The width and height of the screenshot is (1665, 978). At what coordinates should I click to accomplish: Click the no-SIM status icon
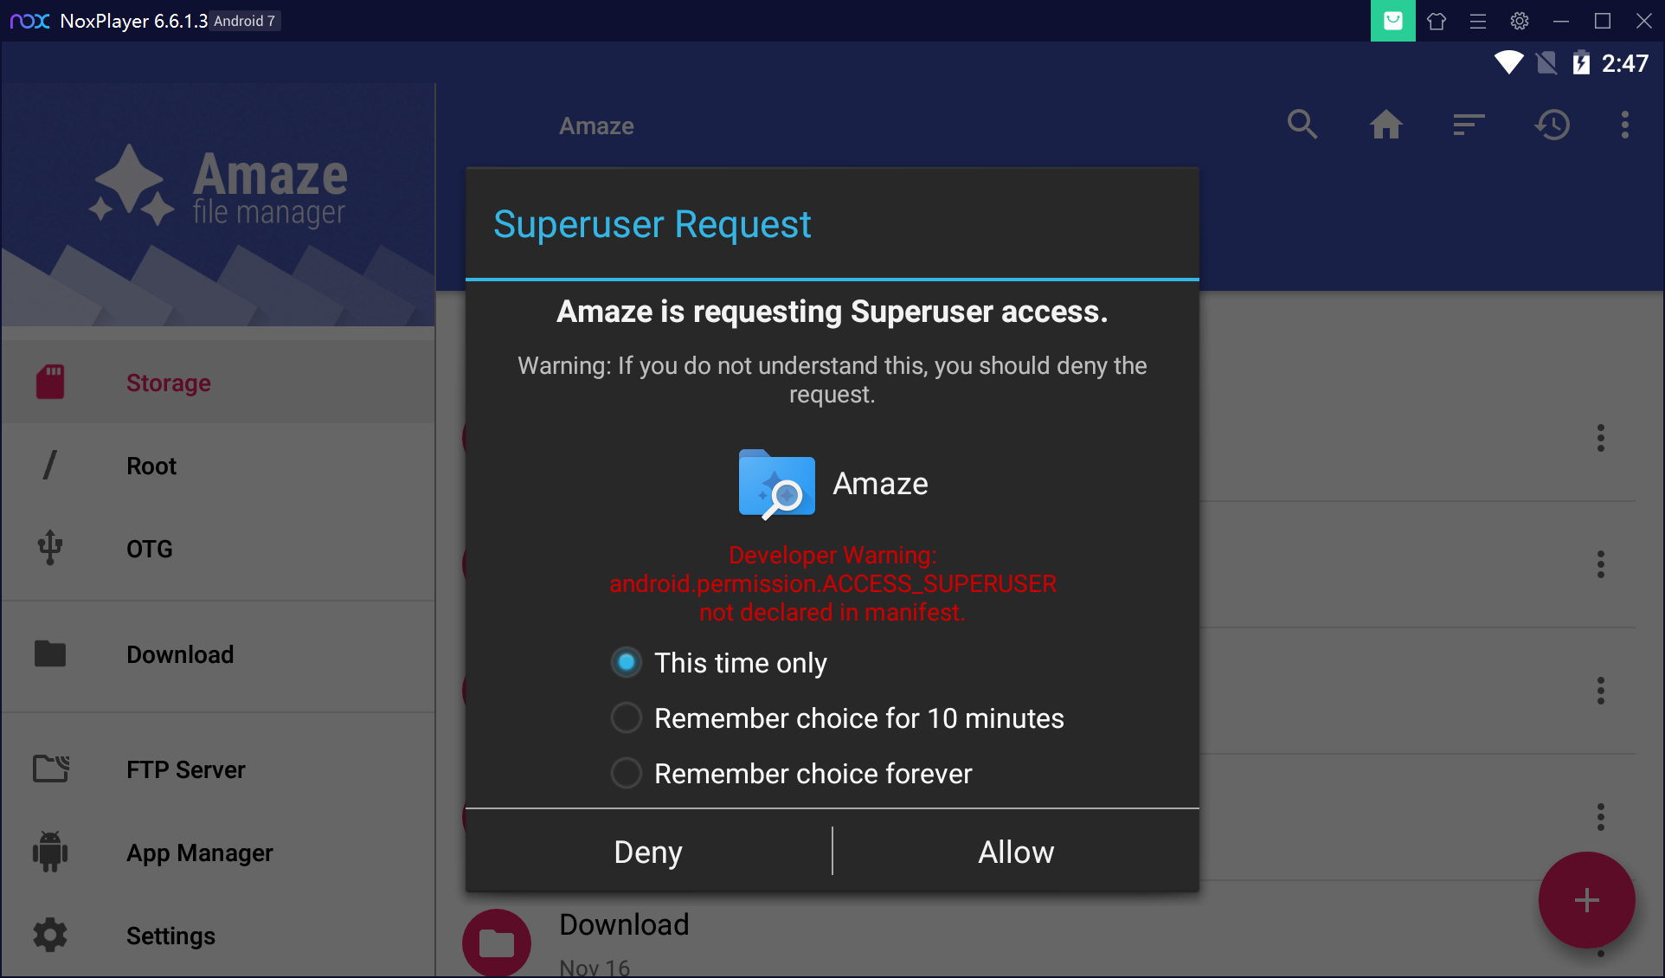pyautogui.click(x=1546, y=62)
